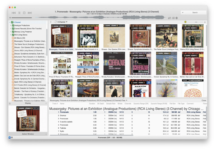Seek within the waveform progress display

pos(101,17)
